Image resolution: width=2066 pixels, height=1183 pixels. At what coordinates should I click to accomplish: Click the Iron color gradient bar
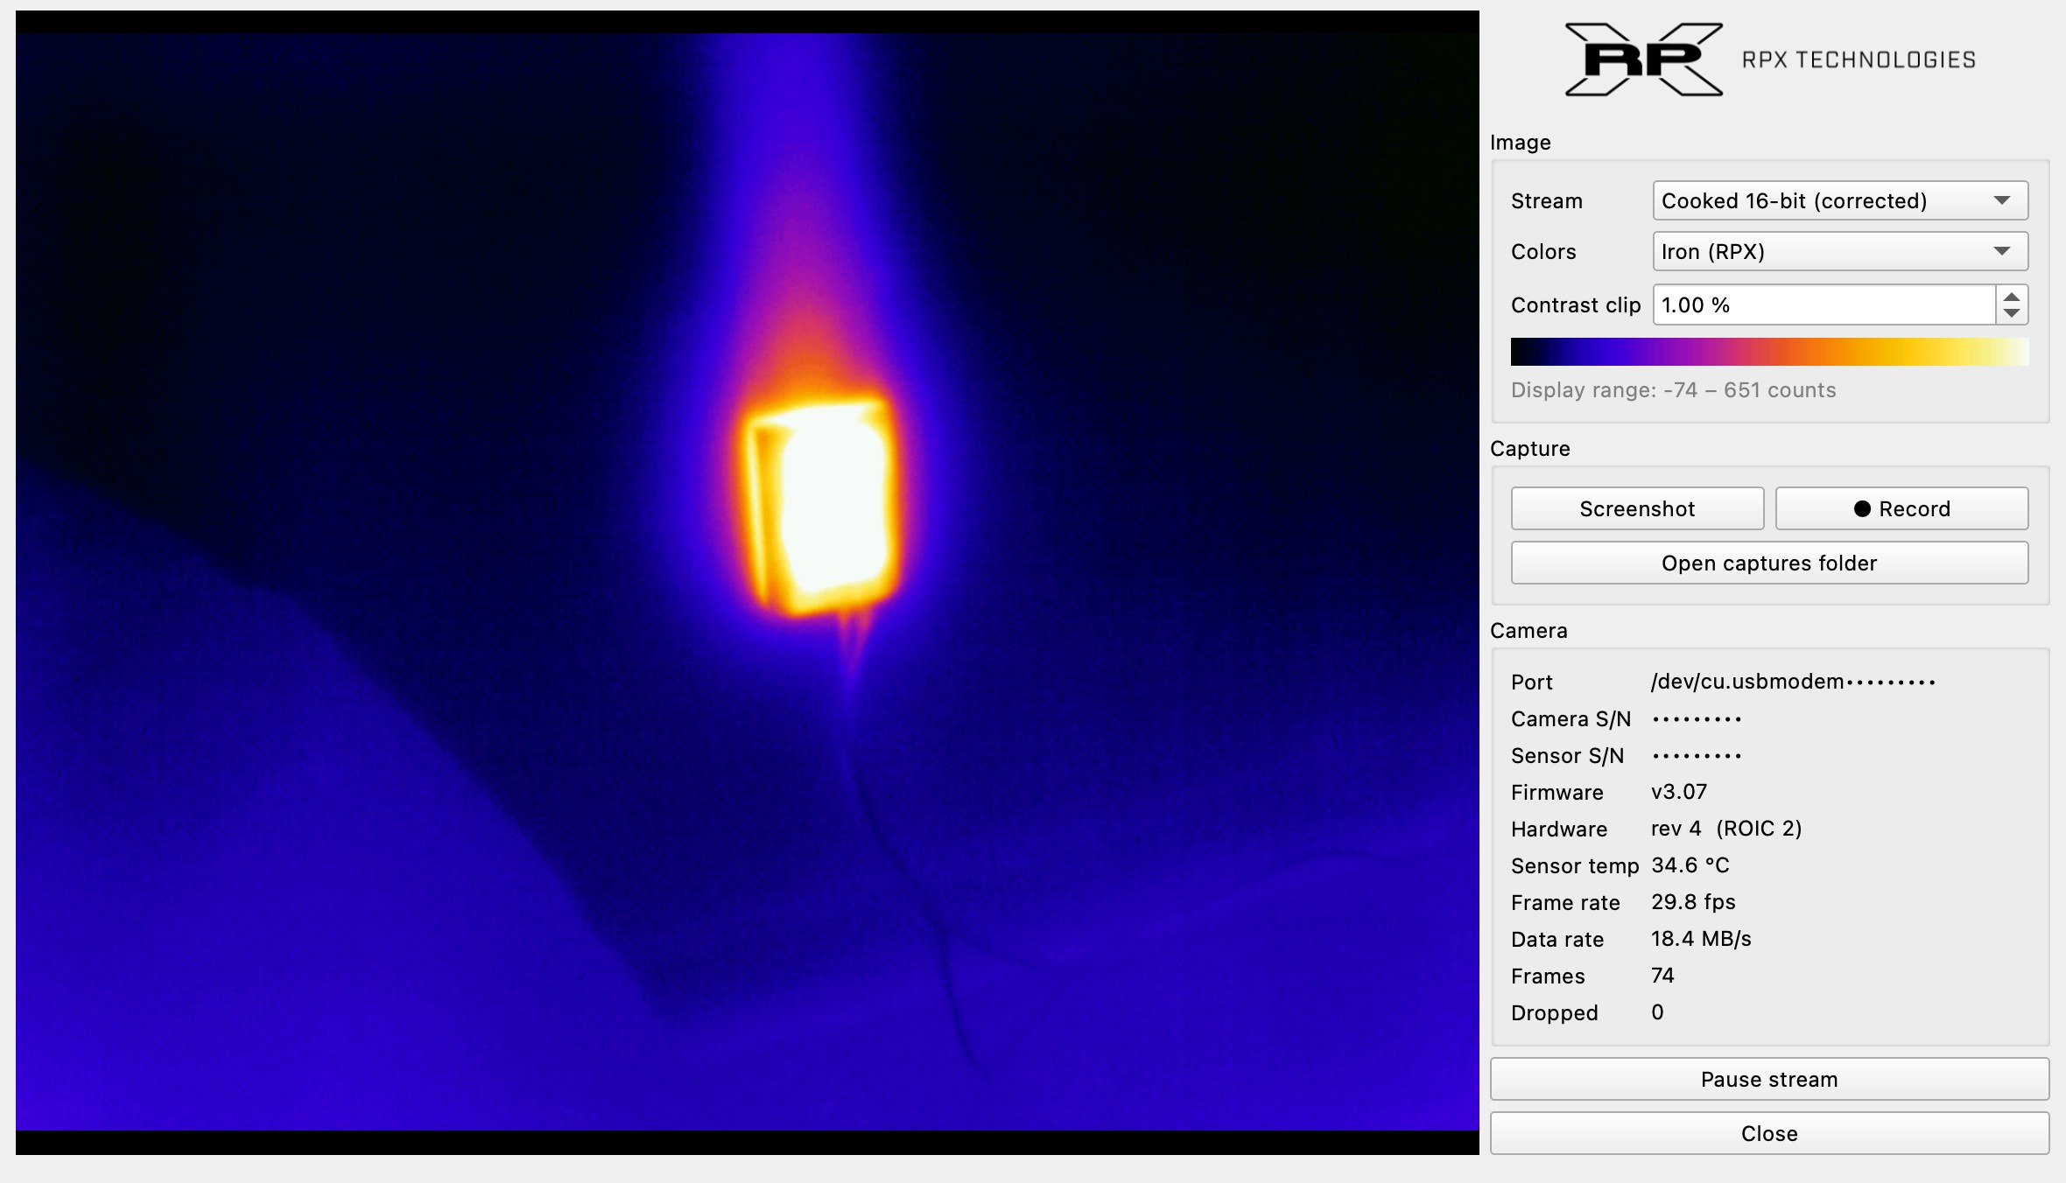click(1769, 352)
